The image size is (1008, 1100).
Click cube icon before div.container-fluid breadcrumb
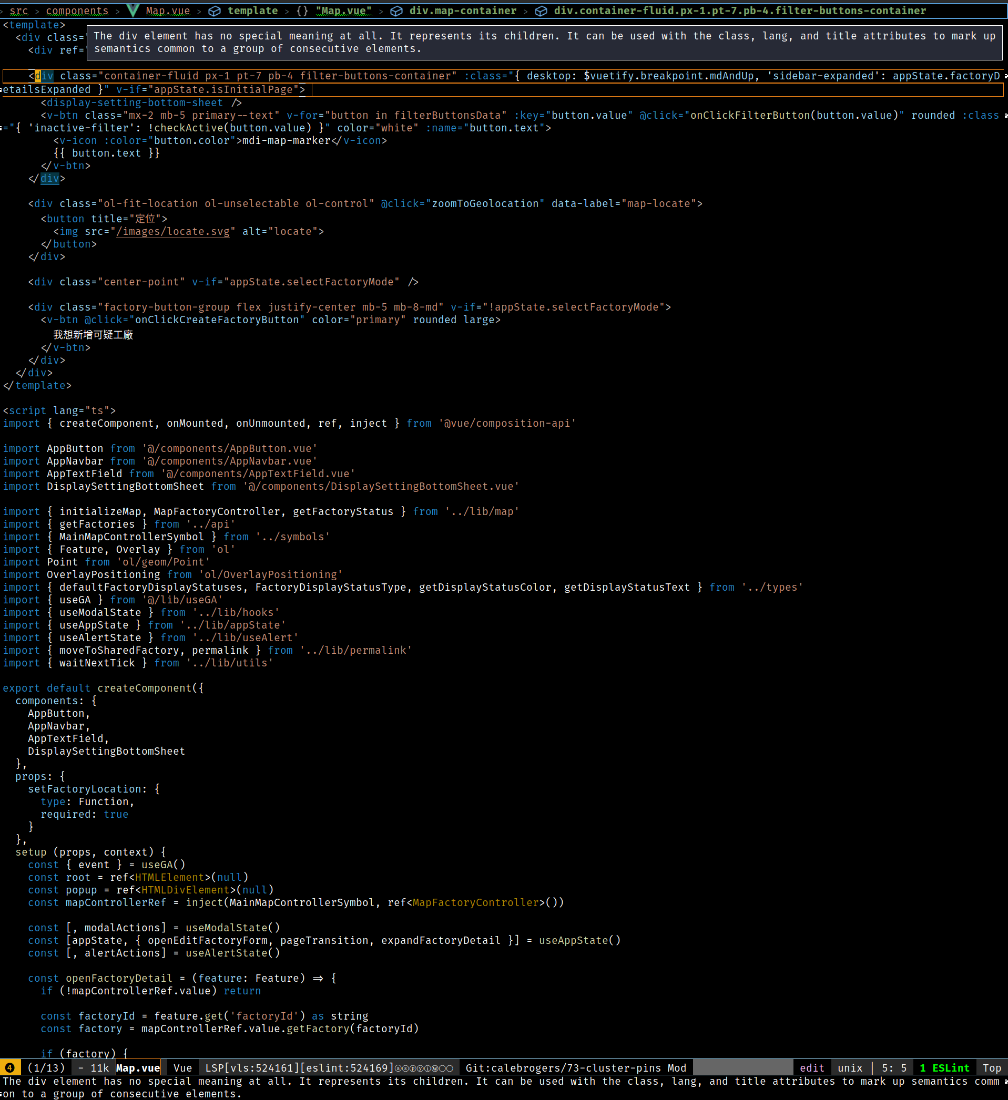(541, 11)
